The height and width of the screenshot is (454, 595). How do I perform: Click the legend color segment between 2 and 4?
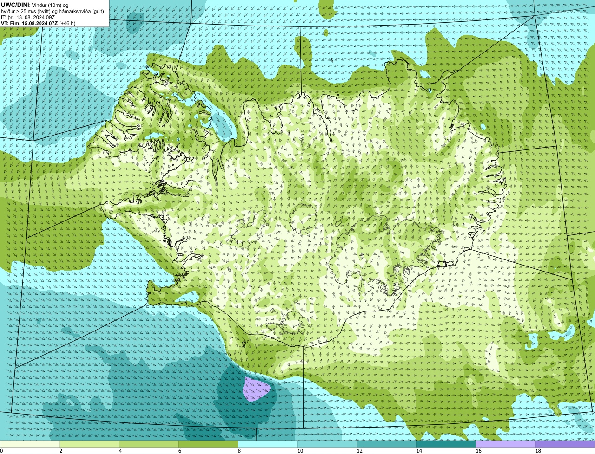tap(89, 444)
